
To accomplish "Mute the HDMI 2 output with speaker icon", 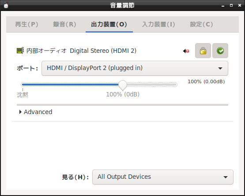I will click(186, 51).
